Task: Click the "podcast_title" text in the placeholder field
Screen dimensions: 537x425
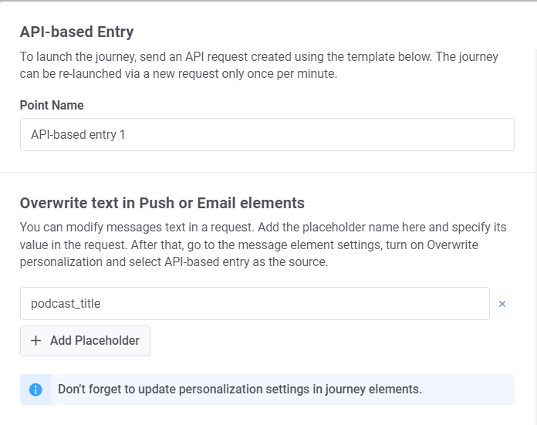Action: coord(66,304)
